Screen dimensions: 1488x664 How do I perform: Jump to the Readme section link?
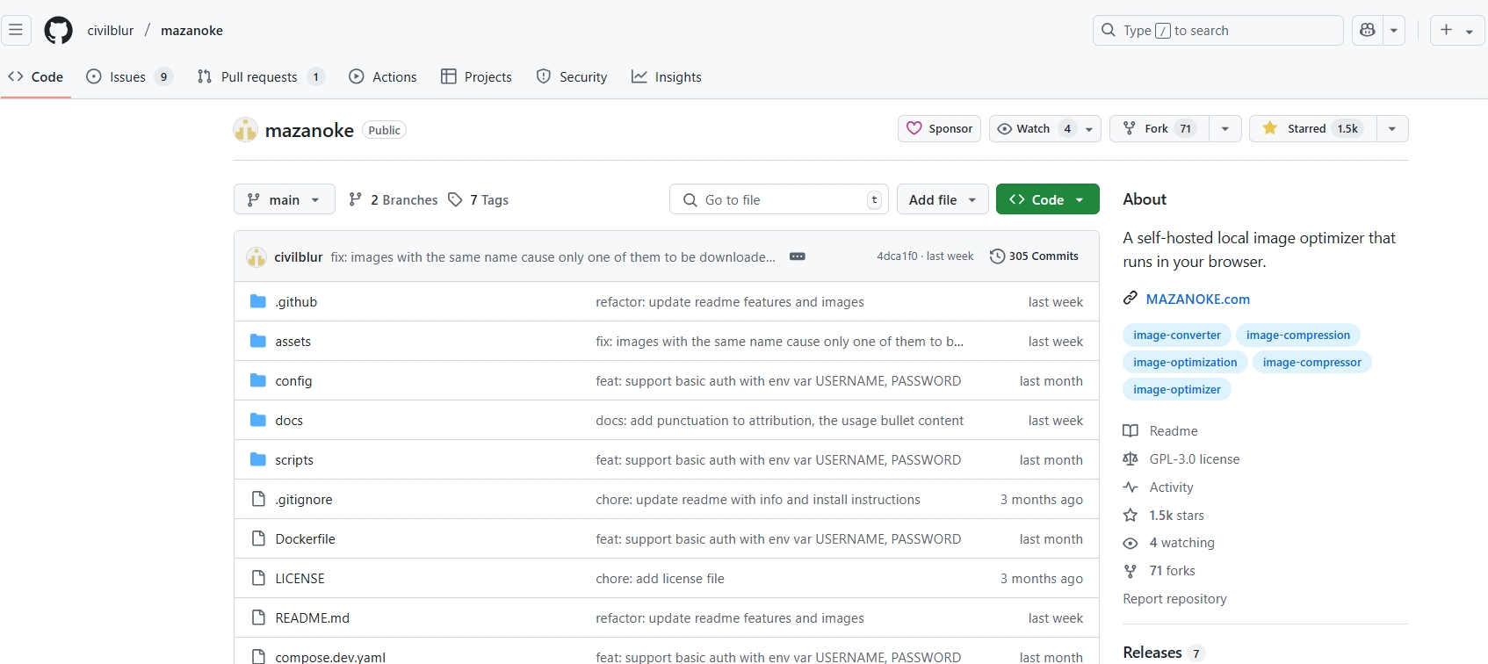[x=1161, y=430]
